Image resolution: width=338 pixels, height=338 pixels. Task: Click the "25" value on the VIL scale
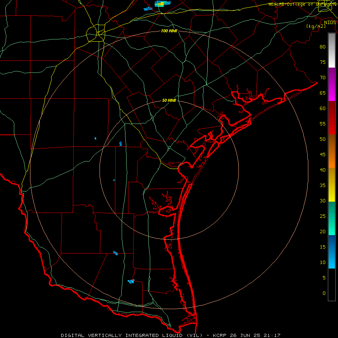(323, 216)
